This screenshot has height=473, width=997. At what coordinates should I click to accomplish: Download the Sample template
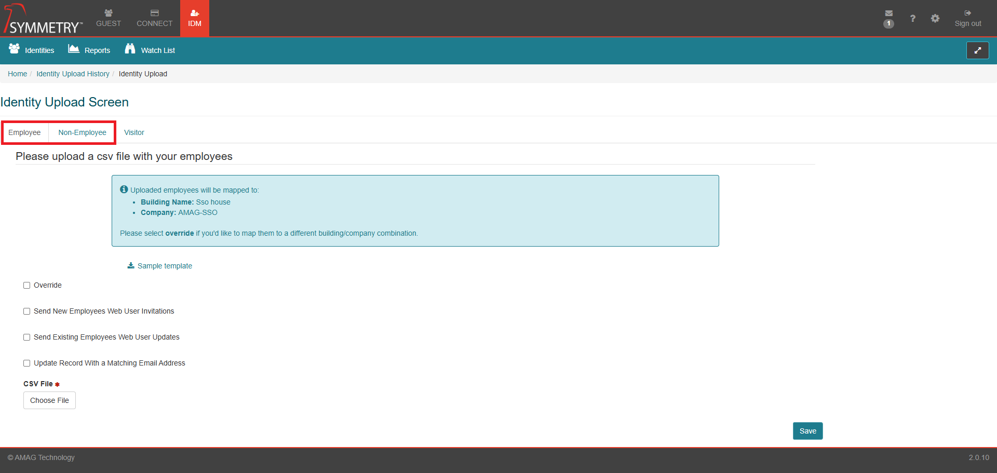coord(160,266)
